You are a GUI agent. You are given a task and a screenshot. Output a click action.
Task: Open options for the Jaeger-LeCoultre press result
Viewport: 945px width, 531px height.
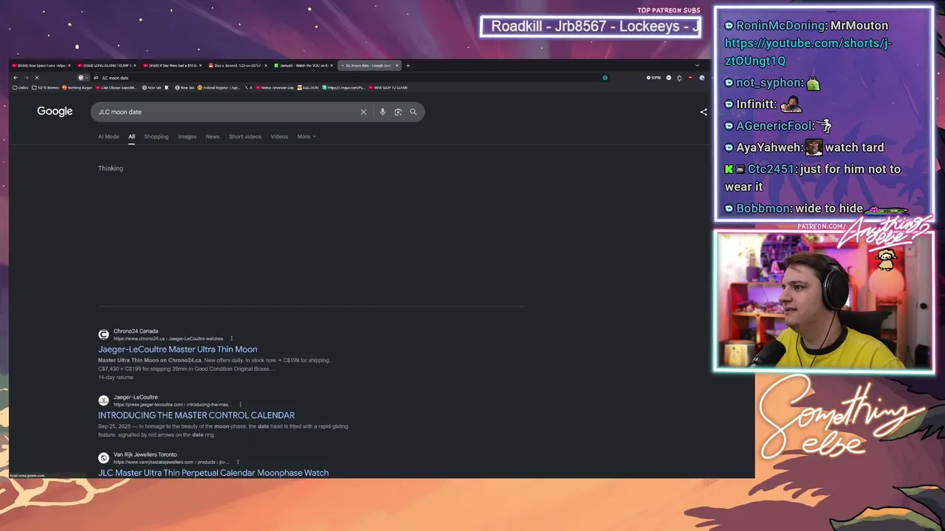[x=240, y=405]
